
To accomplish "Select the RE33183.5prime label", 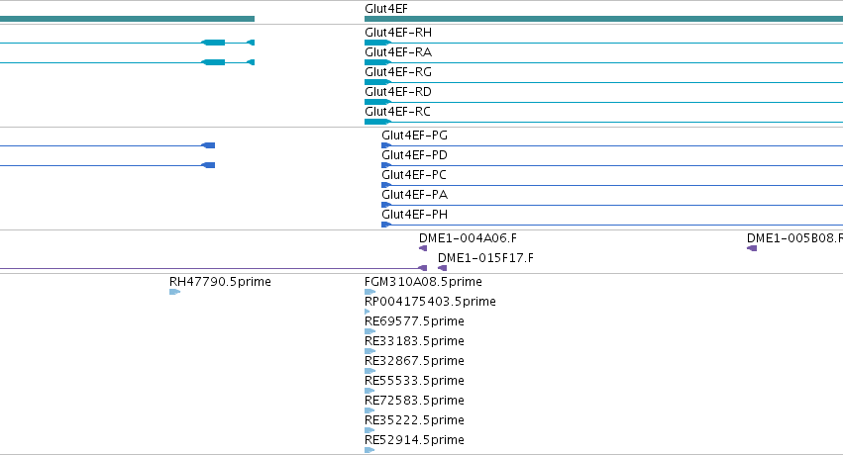I will [x=414, y=342].
